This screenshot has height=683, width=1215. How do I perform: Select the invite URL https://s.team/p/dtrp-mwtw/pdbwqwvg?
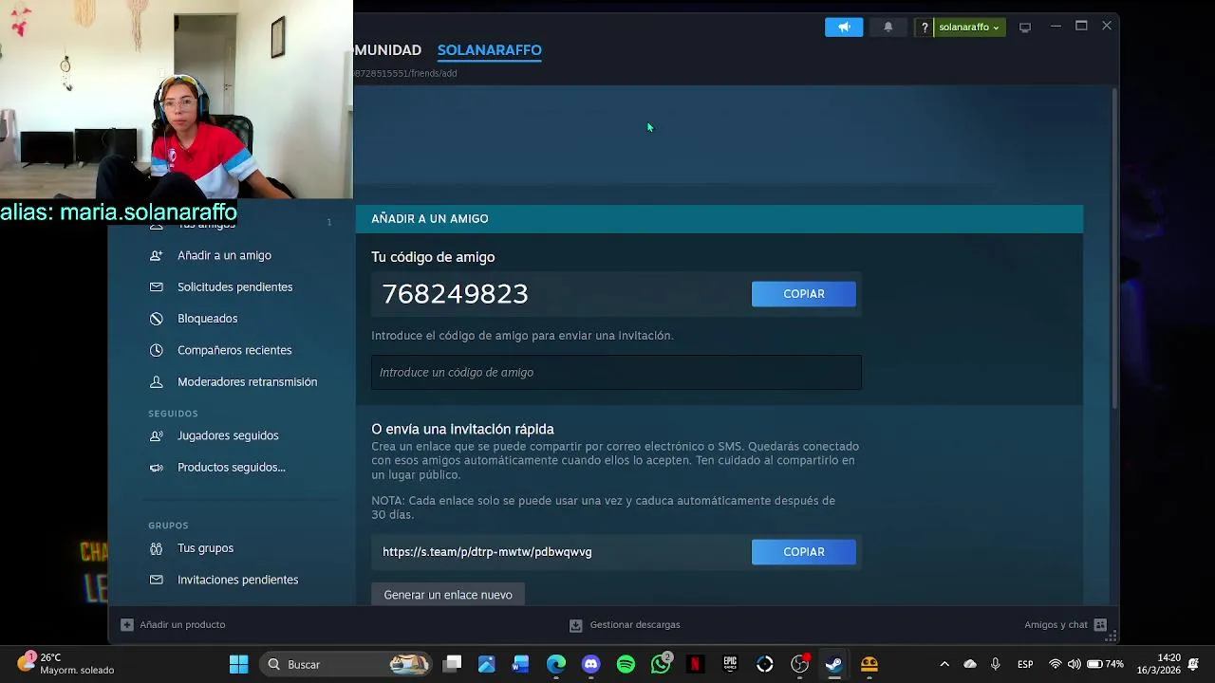pos(487,552)
